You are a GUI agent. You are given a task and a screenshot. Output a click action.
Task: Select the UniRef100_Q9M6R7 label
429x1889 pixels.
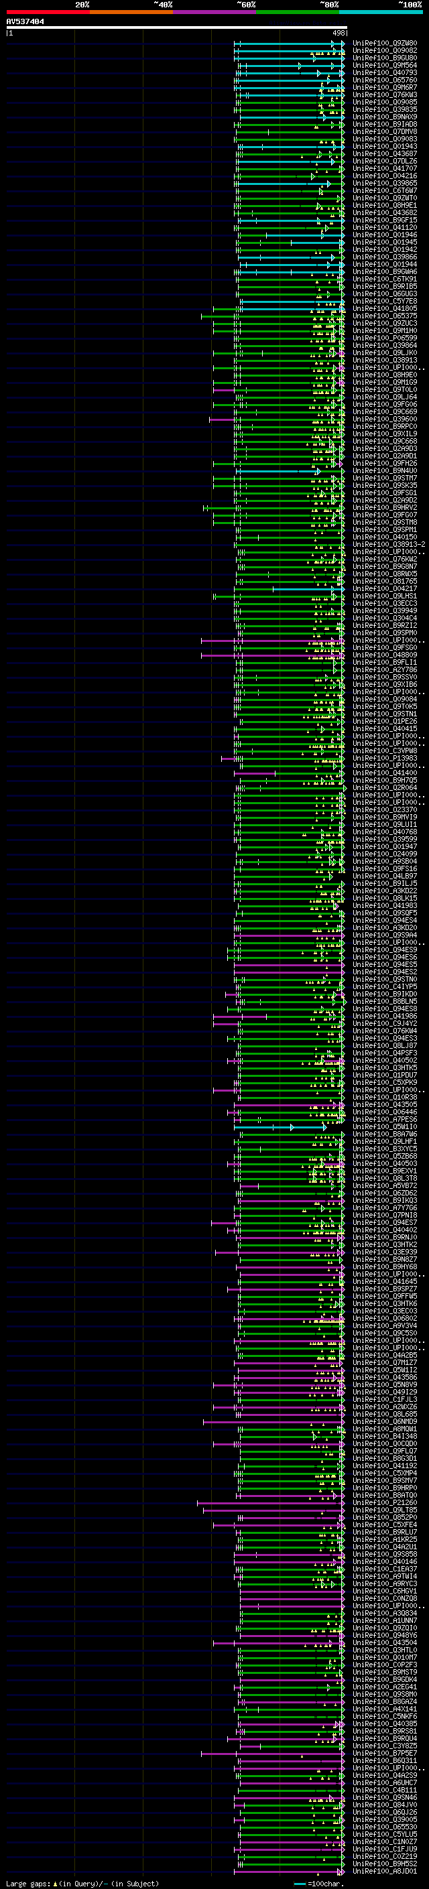(x=384, y=87)
